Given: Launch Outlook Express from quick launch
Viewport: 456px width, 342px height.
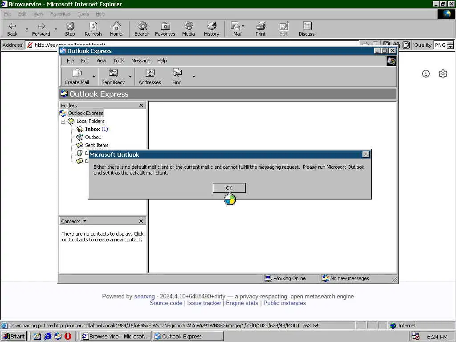Looking at the screenshot, I should click(58, 337).
